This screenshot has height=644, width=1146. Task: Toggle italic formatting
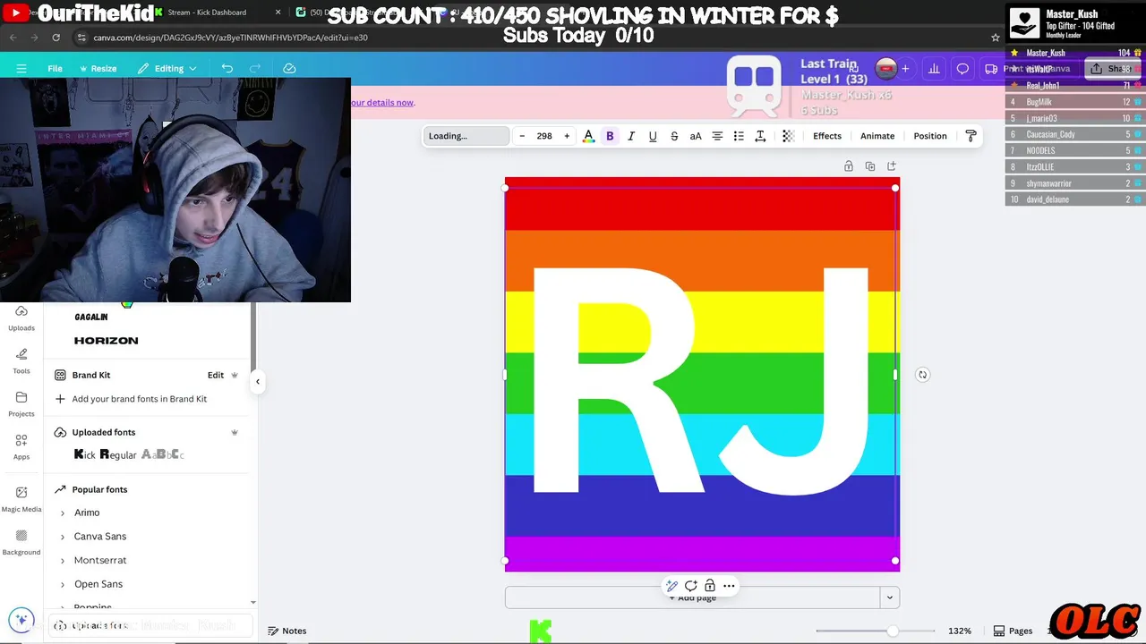[x=631, y=136]
